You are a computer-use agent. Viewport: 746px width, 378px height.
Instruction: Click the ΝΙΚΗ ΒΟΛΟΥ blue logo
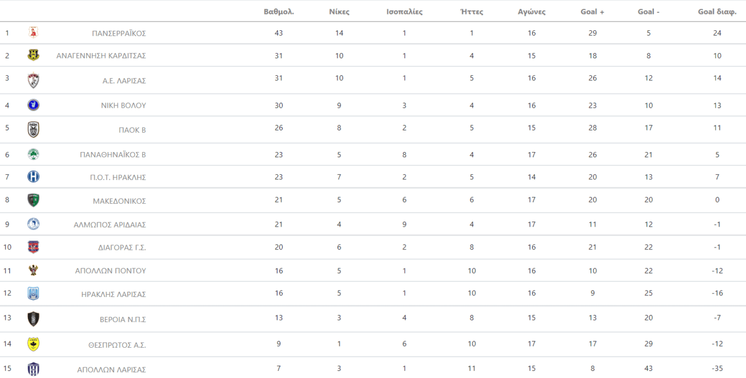pyautogui.click(x=33, y=105)
